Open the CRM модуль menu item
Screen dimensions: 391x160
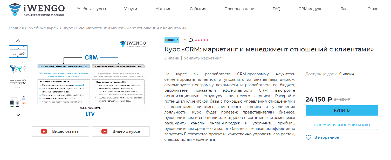click(x=310, y=9)
